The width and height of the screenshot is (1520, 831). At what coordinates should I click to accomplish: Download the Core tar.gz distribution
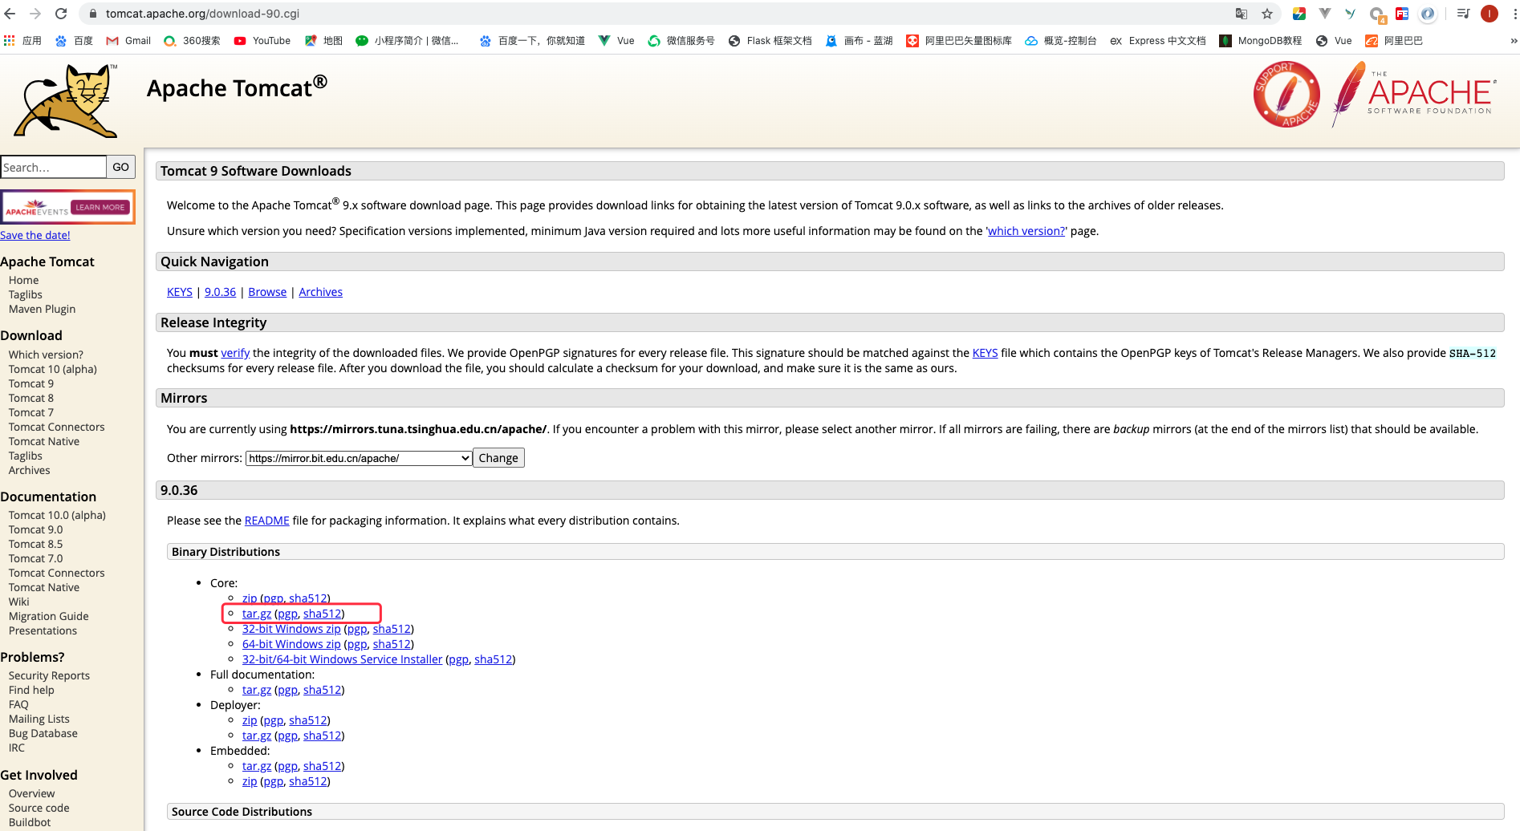pyautogui.click(x=257, y=614)
